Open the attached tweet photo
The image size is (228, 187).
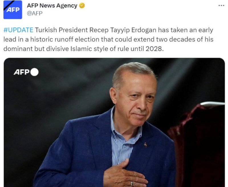114,122
